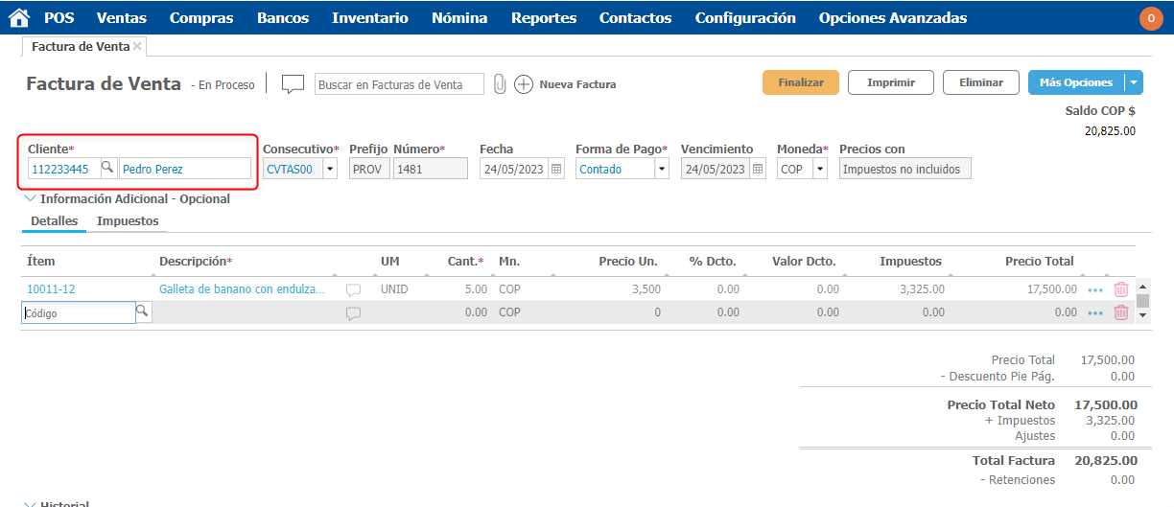This screenshot has height=507, width=1174.
Task: Open three-dots options for item 10011-12
Action: (x=1095, y=288)
